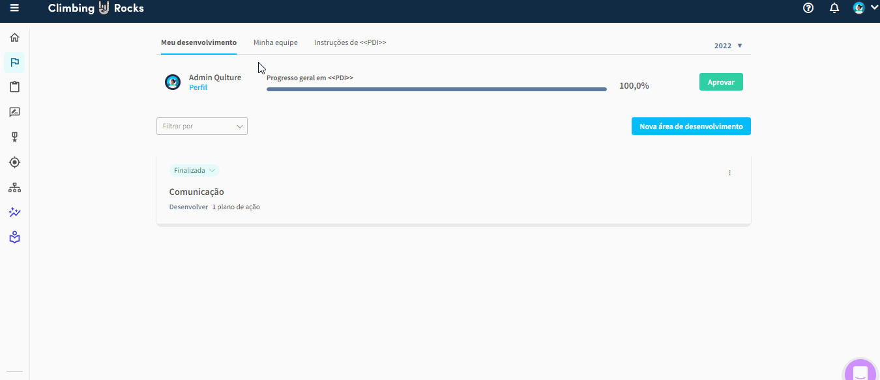Expand the user avatar account menu
Viewport: 880px width, 380px height.
(866, 8)
